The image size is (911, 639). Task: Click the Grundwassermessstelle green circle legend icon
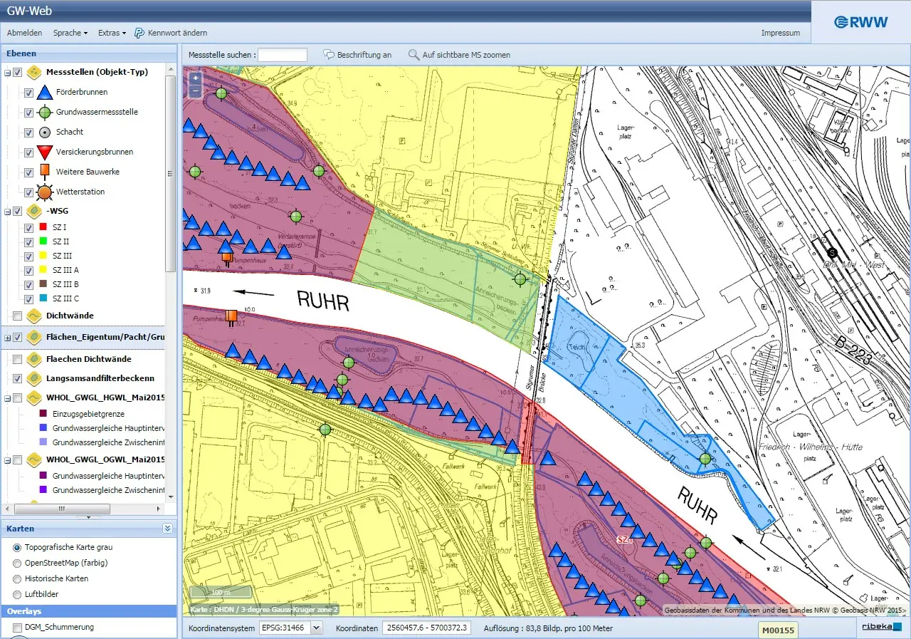point(44,112)
